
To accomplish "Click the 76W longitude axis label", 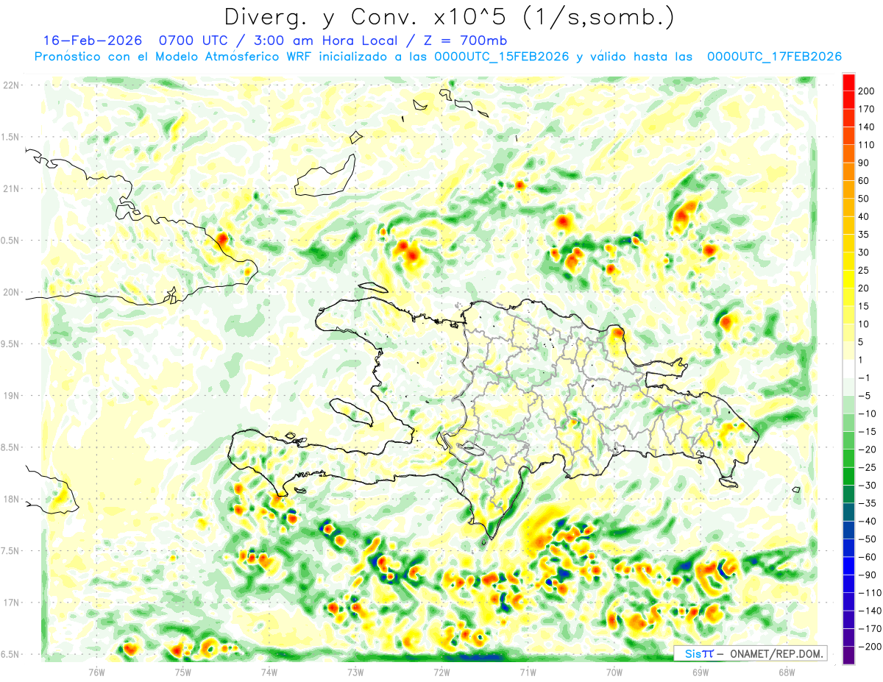I will 96,671.
